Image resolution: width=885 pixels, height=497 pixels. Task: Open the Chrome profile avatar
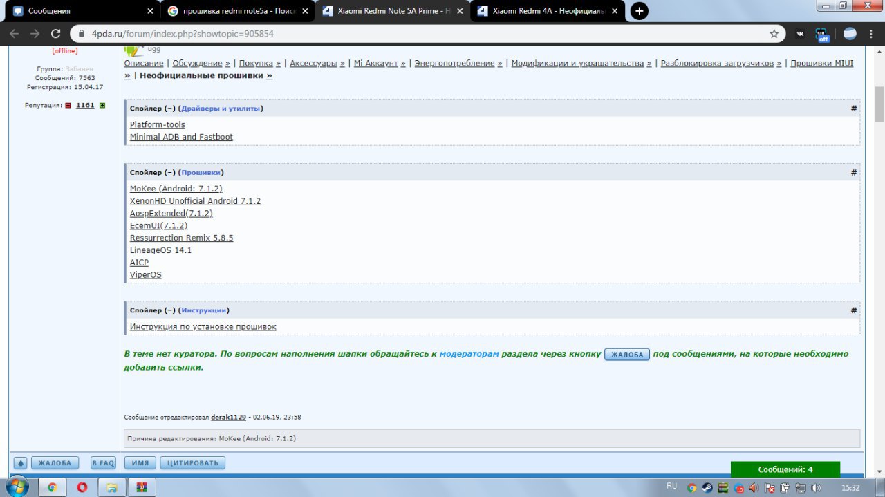tap(850, 34)
